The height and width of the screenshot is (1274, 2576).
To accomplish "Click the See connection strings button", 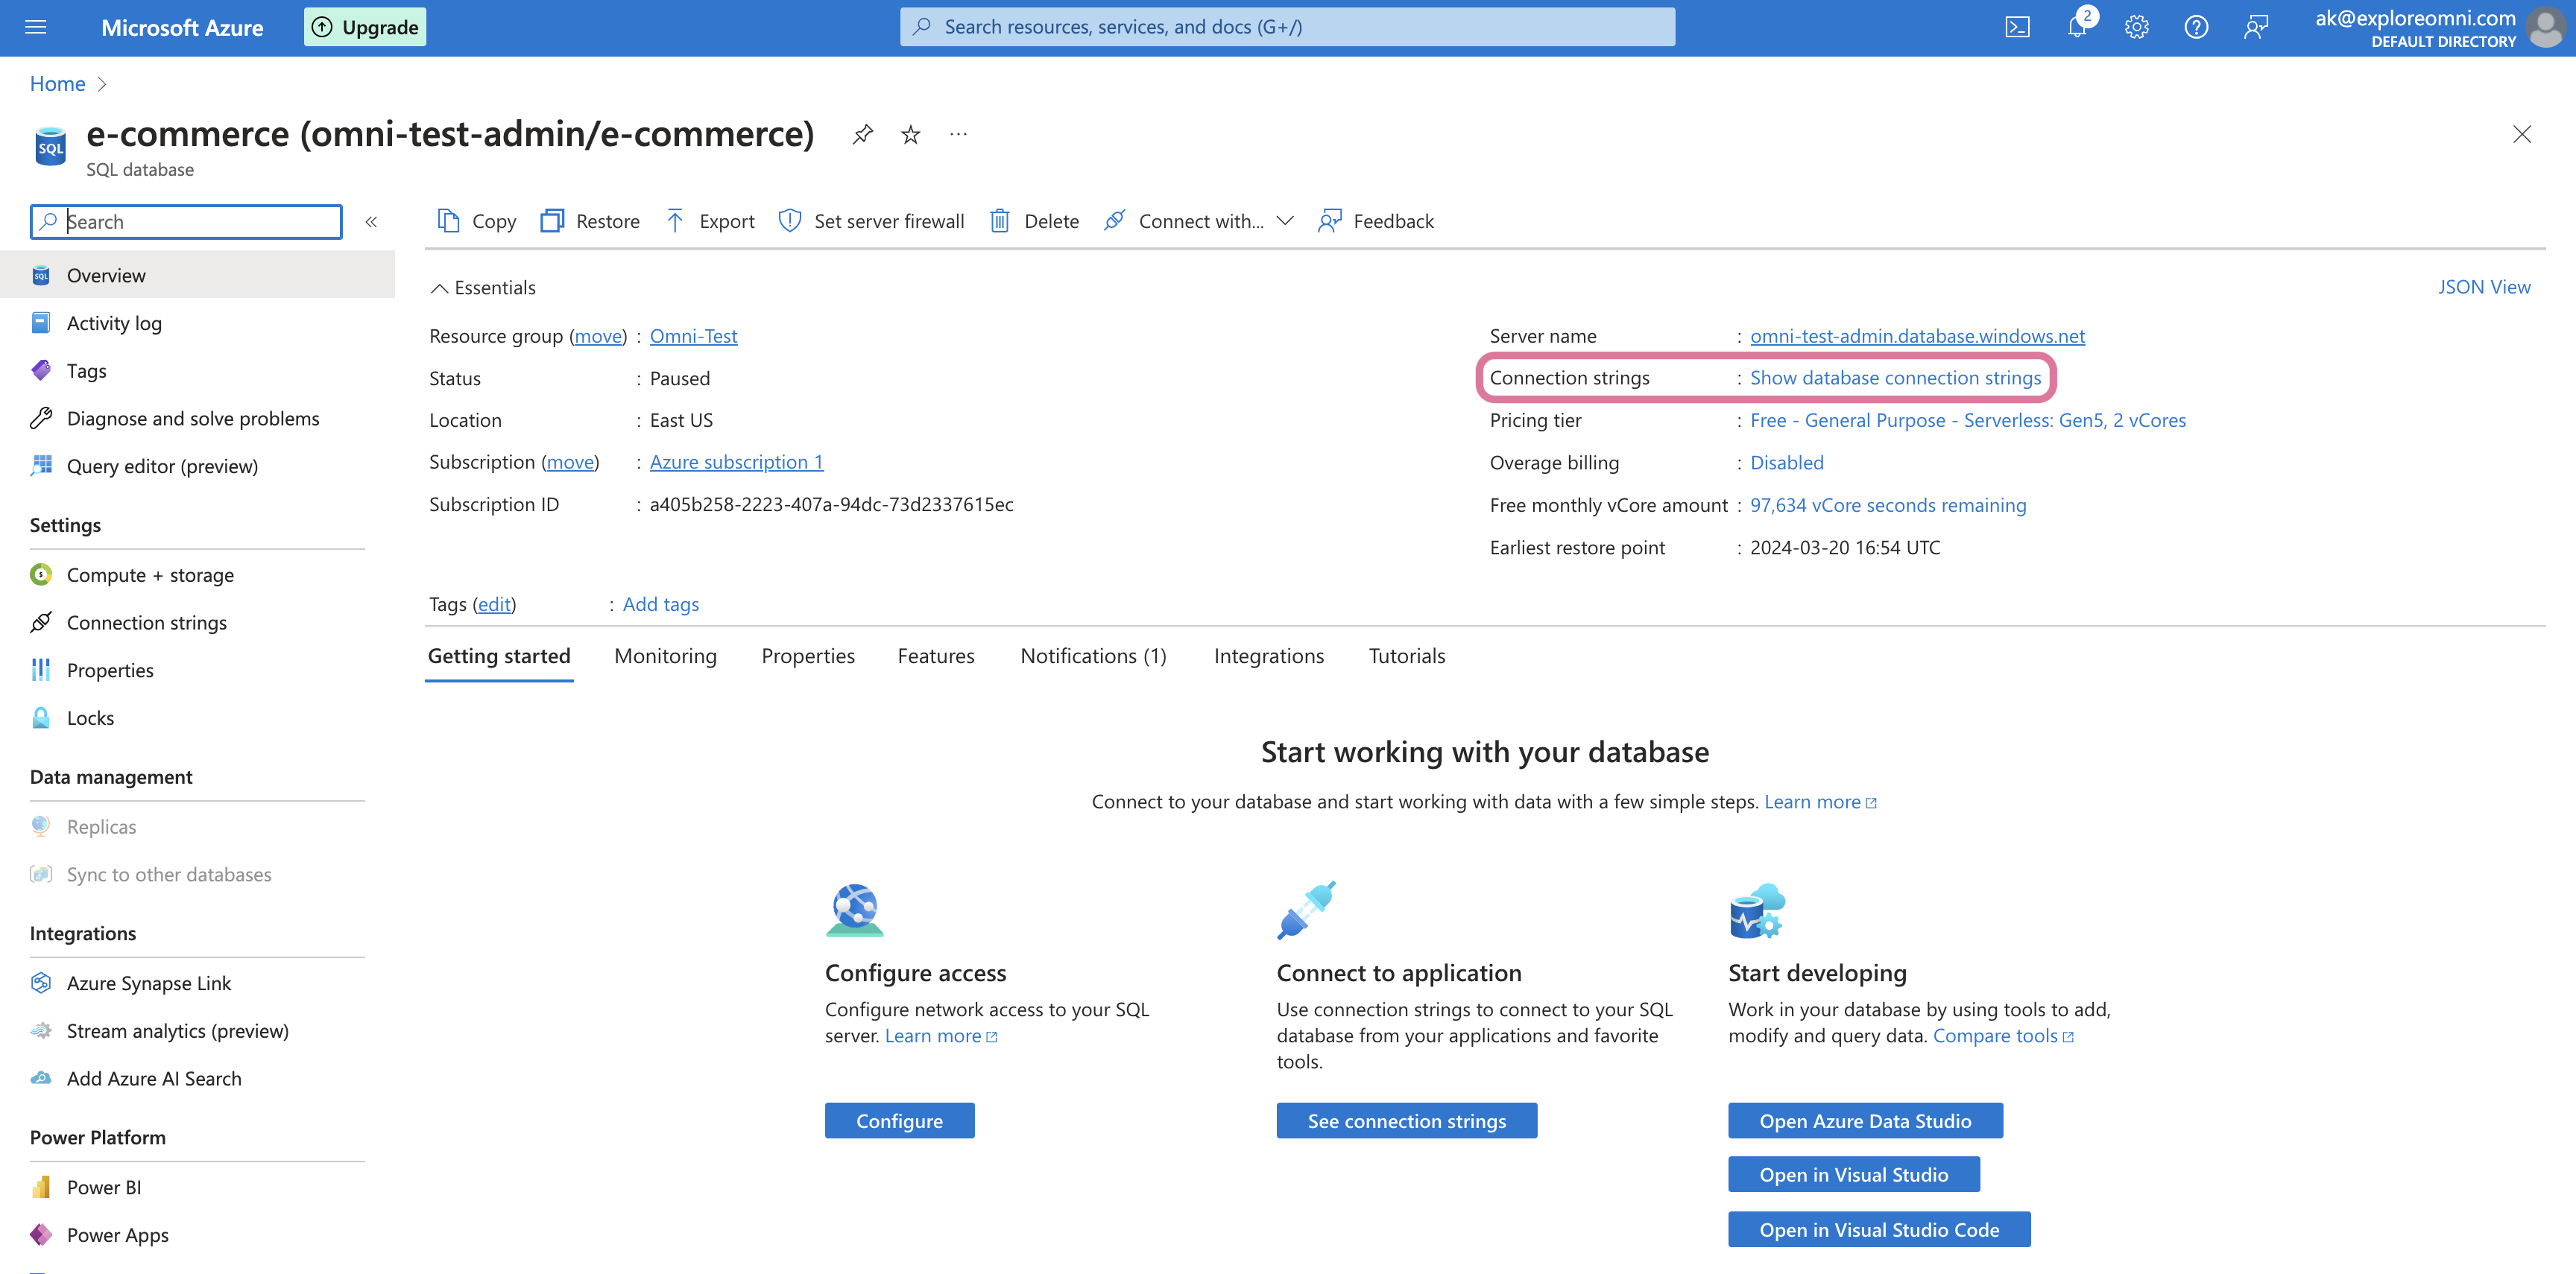I will click(x=1406, y=1120).
